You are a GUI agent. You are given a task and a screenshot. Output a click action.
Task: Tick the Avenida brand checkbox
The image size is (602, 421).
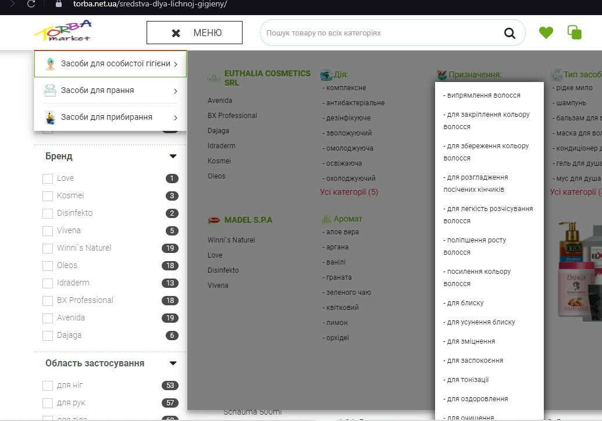48,318
